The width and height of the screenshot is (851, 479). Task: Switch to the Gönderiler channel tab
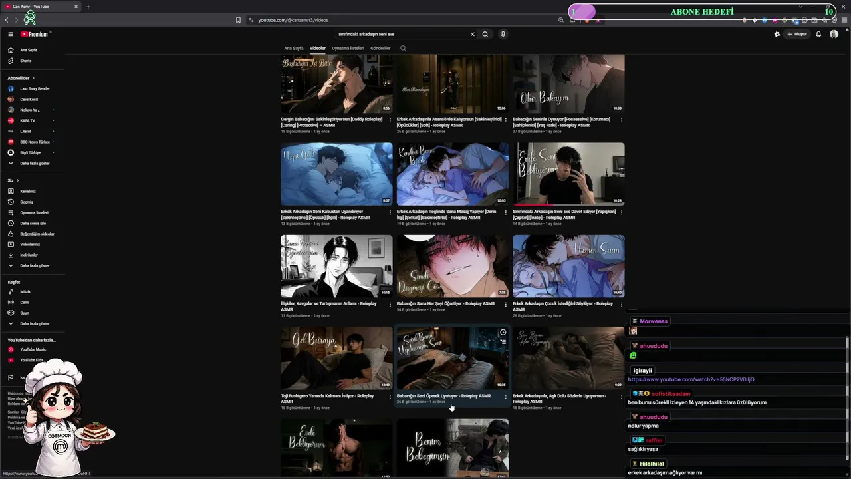(x=380, y=48)
